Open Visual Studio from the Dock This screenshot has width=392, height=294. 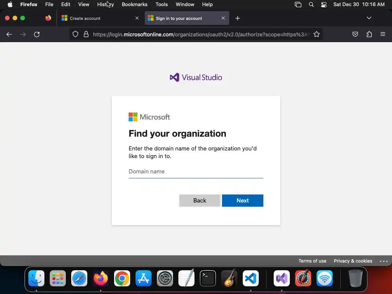[282, 278]
